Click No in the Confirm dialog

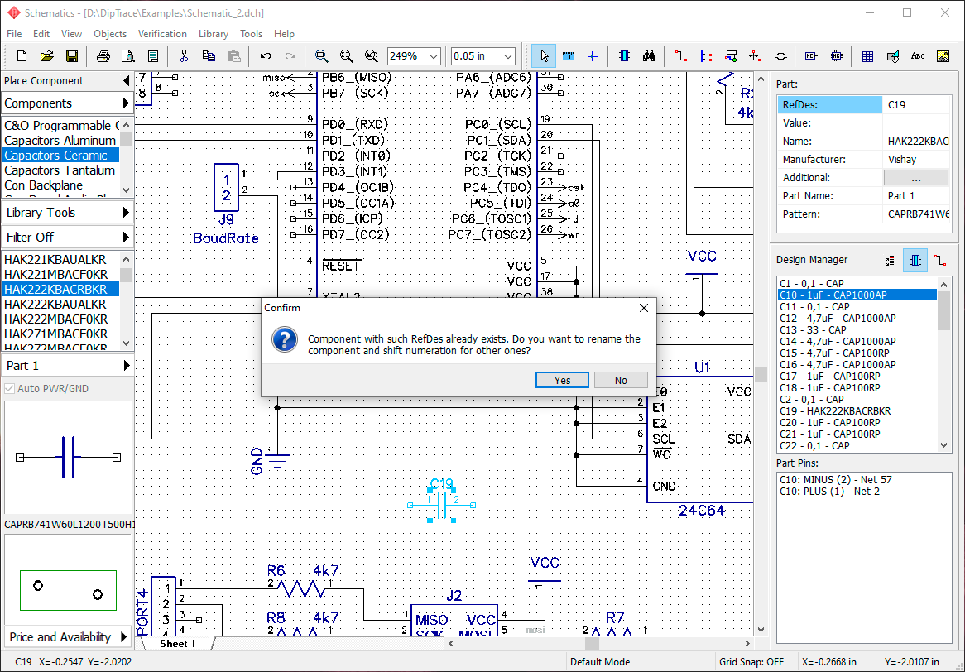621,380
